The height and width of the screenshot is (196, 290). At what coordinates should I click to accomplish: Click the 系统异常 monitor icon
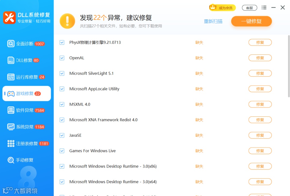coord(11,127)
